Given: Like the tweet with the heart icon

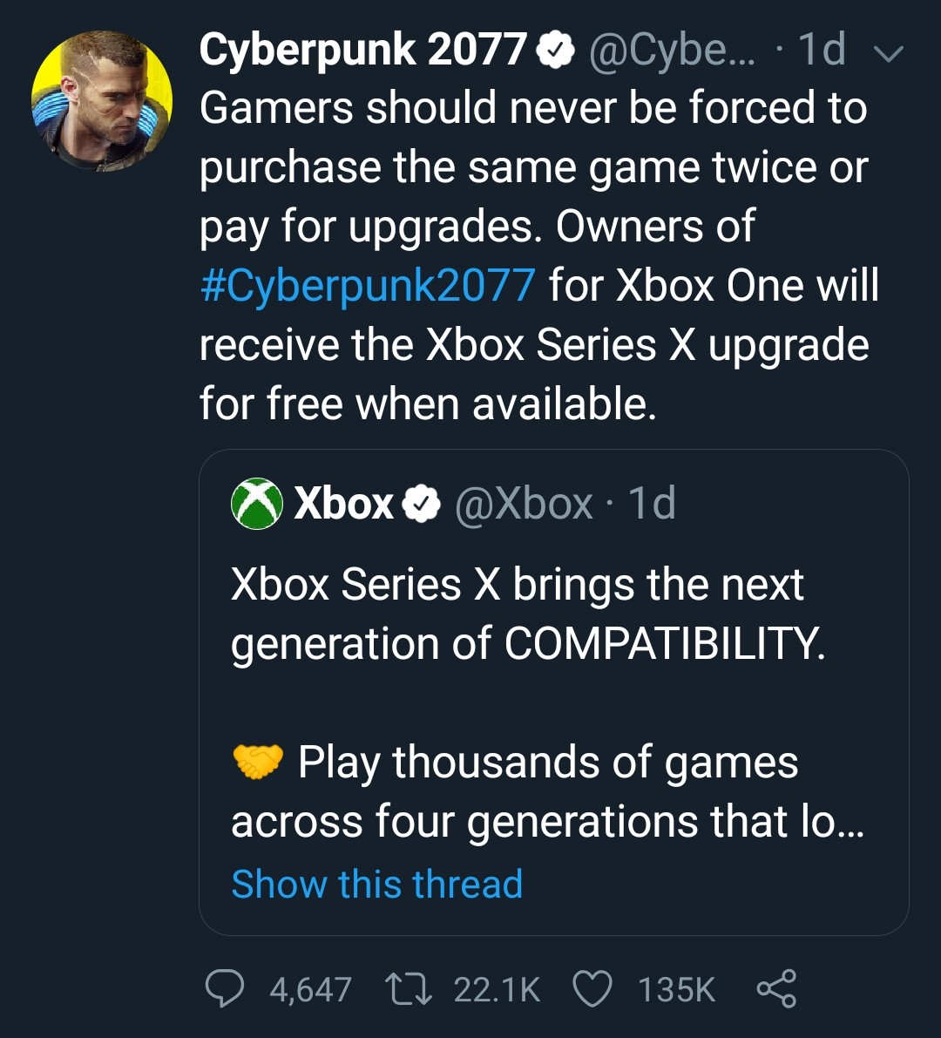Looking at the screenshot, I should [592, 989].
